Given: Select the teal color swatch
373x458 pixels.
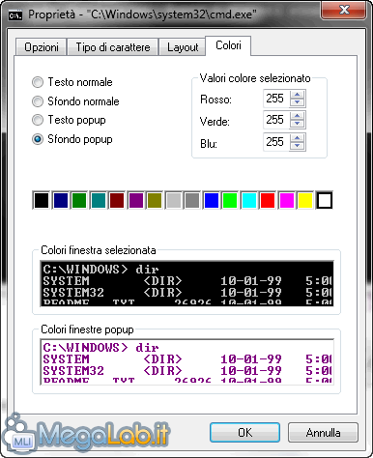Looking at the screenshot, I should 99,200.
